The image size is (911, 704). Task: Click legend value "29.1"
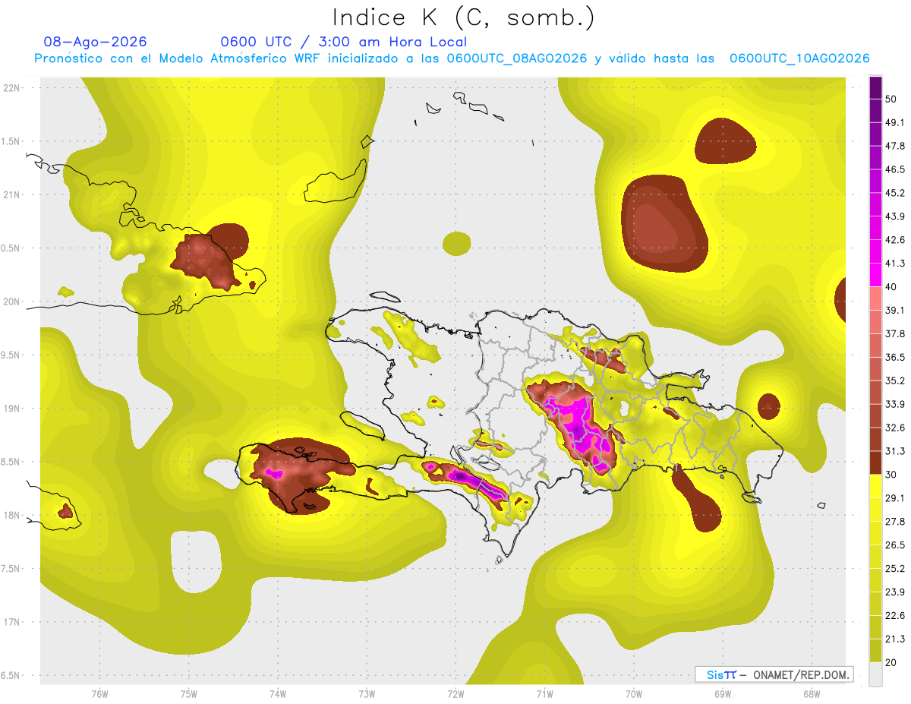[895, 498]
